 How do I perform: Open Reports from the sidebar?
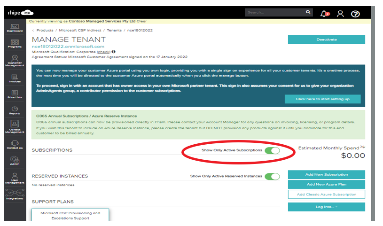[15, 110]
